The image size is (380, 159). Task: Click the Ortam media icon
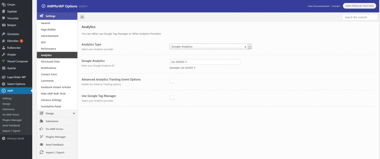click(x=4, y=4)
